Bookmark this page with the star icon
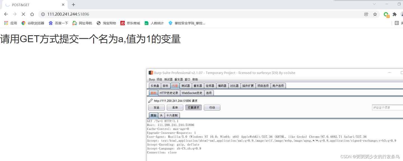This screenshot has width=403, height=161. 375,14
